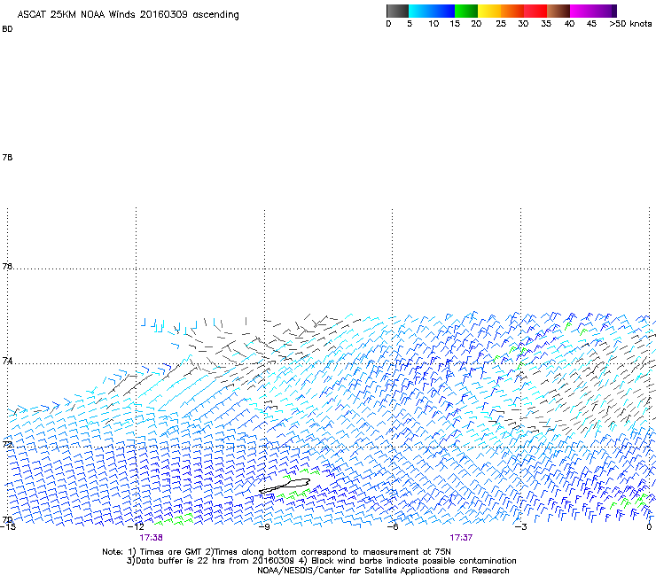Click the NOAA/NESDIS credit line
Screen dimensions: 656x576
(x=383, y=571)
